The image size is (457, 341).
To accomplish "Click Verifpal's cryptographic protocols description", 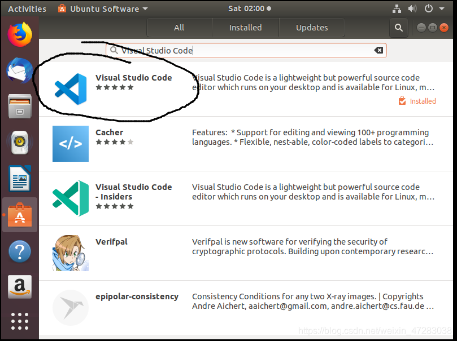I will click(313, 246).
